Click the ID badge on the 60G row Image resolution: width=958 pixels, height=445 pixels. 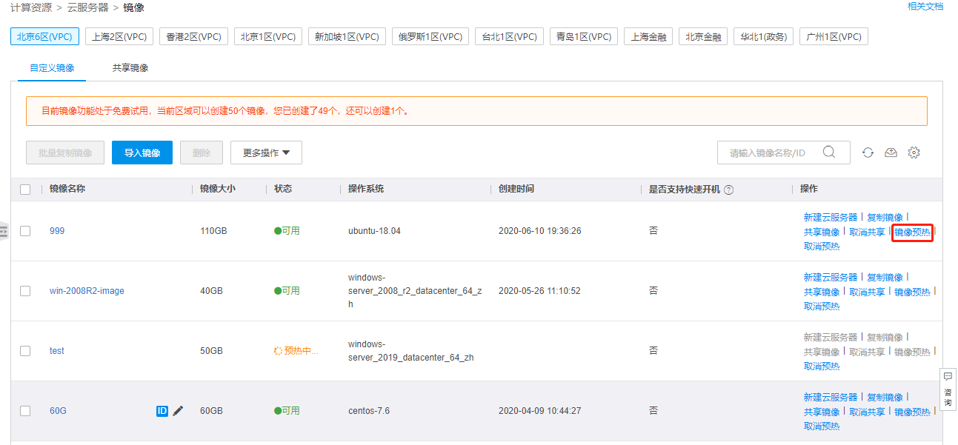pyautogui.click(x=162, y=410)
